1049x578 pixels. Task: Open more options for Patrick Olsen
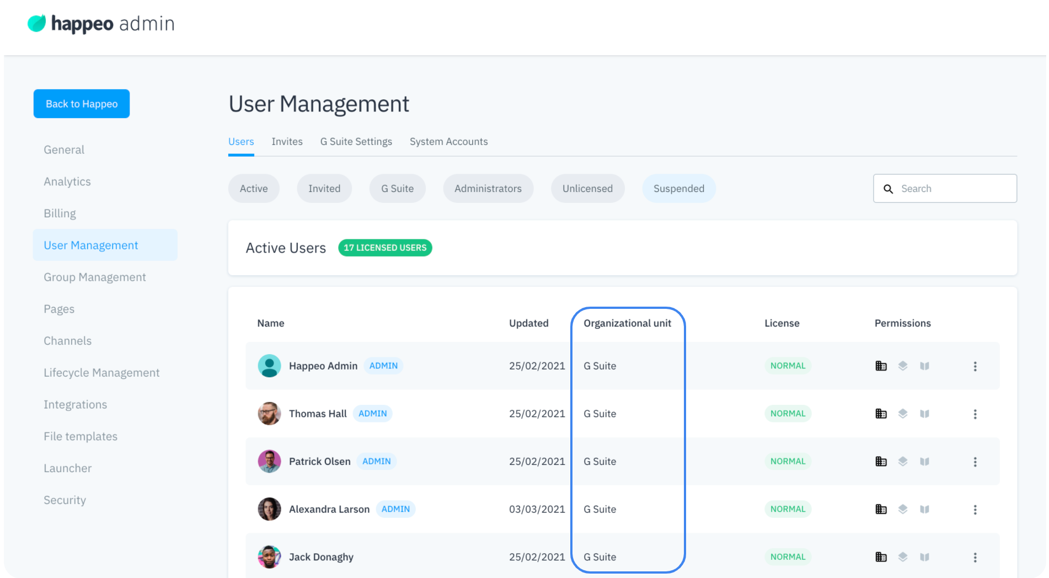pyautogui.click(x=975, y=462)
